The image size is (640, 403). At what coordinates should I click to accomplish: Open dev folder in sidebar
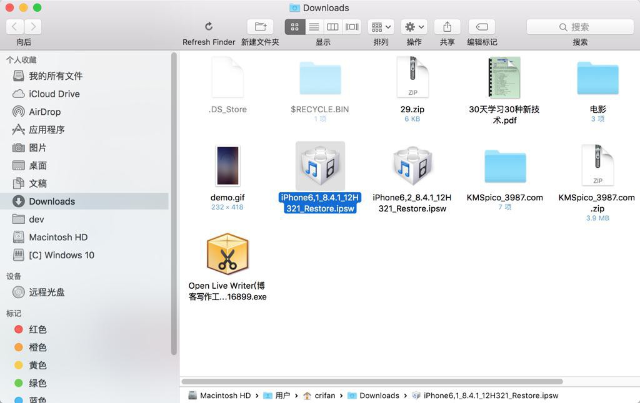pos(85,219)
